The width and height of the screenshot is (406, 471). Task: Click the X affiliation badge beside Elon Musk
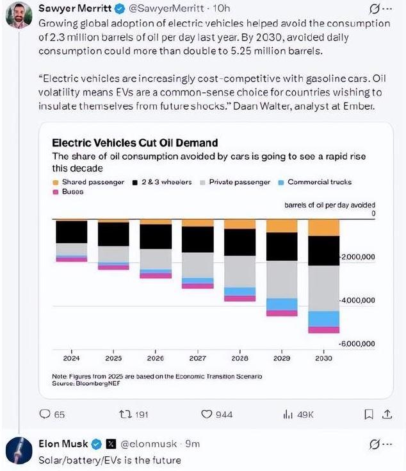point(110,443)
